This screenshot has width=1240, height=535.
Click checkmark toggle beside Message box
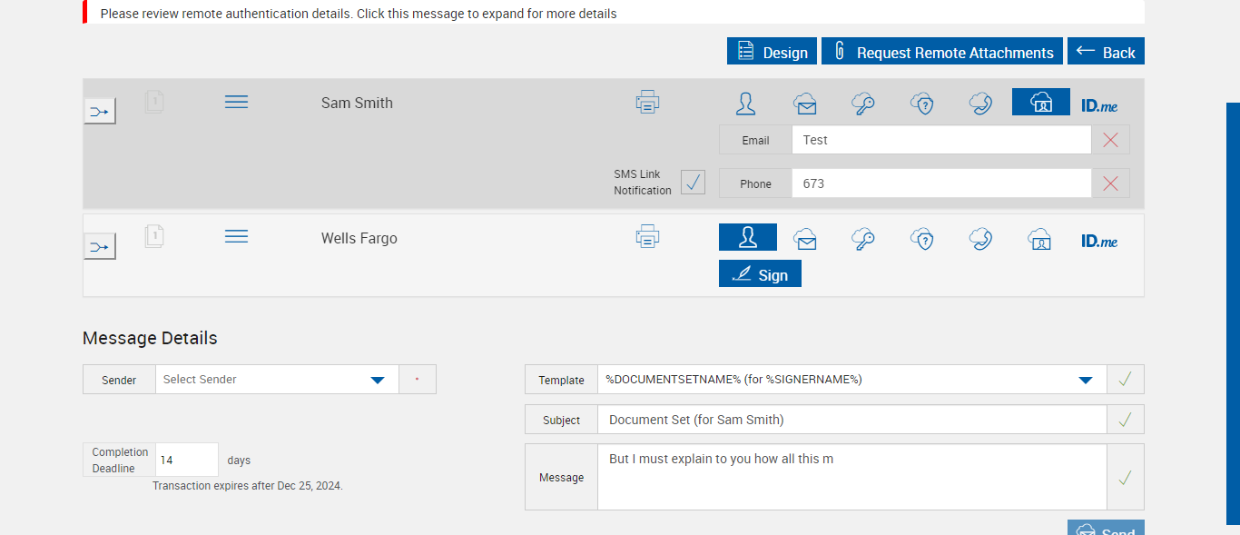[1126, 477]
